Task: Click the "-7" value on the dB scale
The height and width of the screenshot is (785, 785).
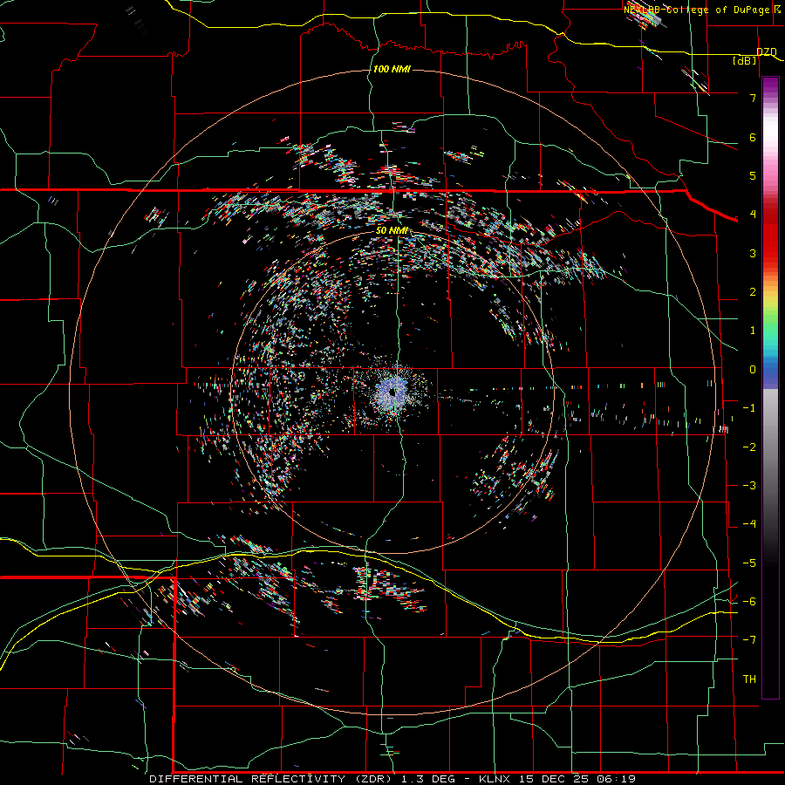Action: tap(749, 640)
